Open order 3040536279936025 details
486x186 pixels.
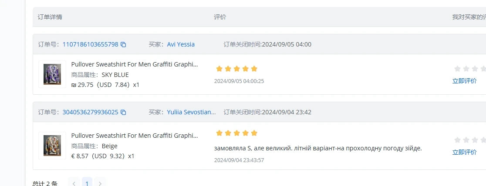(x=90, y=112)
